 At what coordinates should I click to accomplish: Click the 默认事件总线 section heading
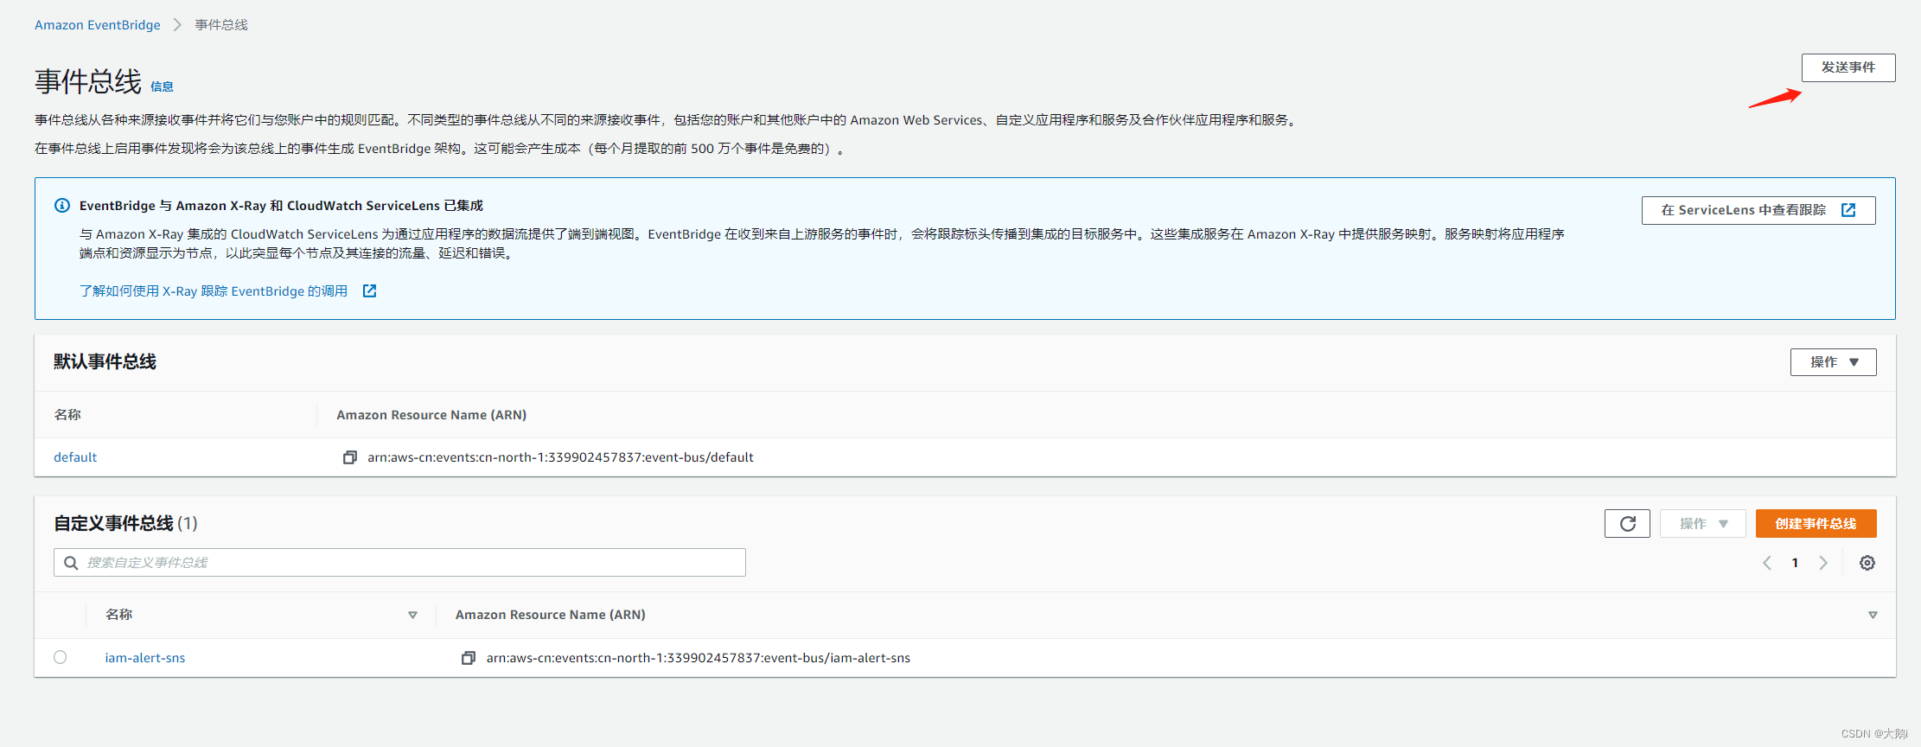(x=105, y=361)
